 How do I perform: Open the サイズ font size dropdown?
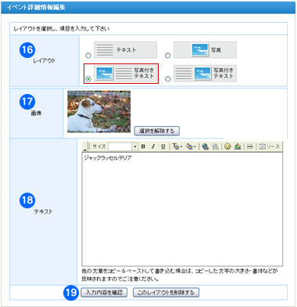[x=134, y=146]
